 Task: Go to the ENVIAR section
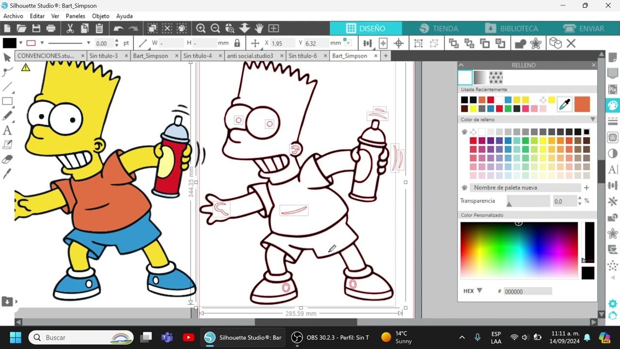coord(584,29)
